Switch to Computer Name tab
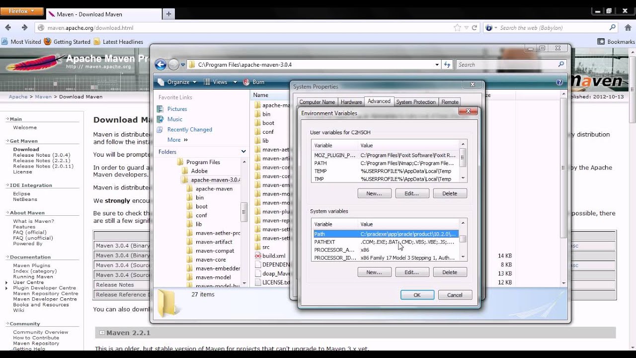 pos(317,102)
